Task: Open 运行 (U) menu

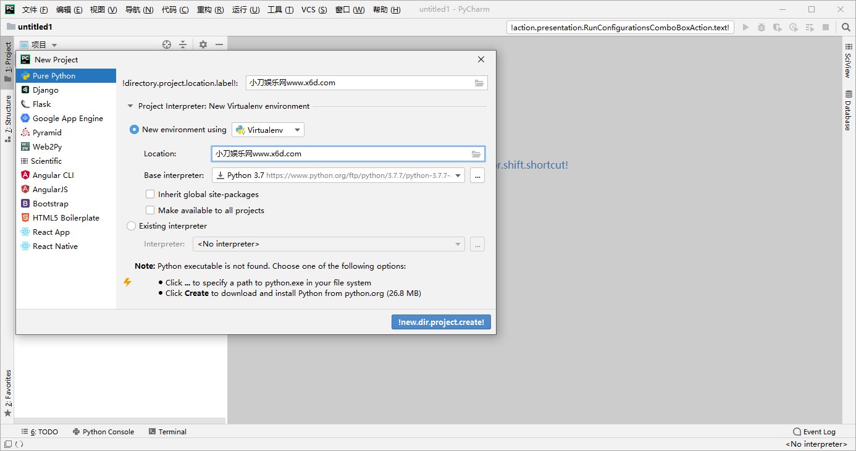Action: click(246, 10)
